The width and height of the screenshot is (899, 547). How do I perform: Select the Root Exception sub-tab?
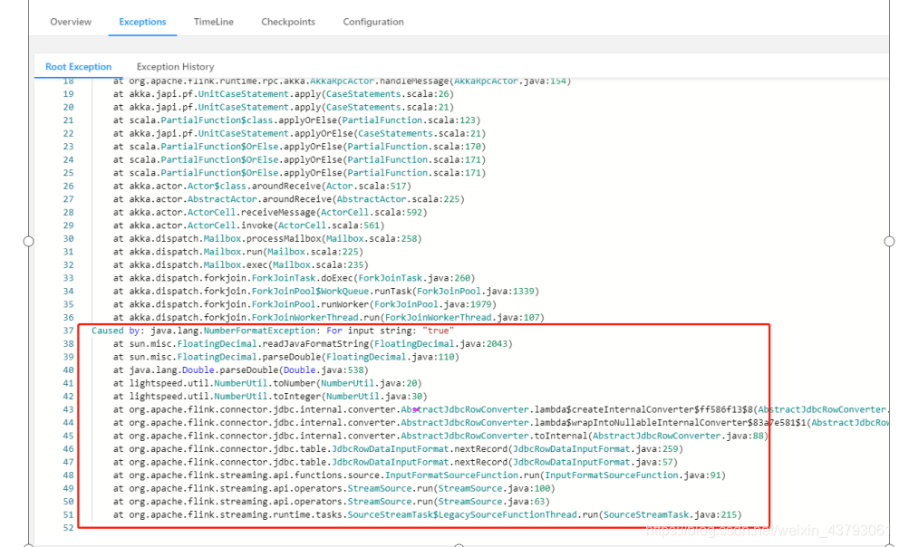coord(79,66)
